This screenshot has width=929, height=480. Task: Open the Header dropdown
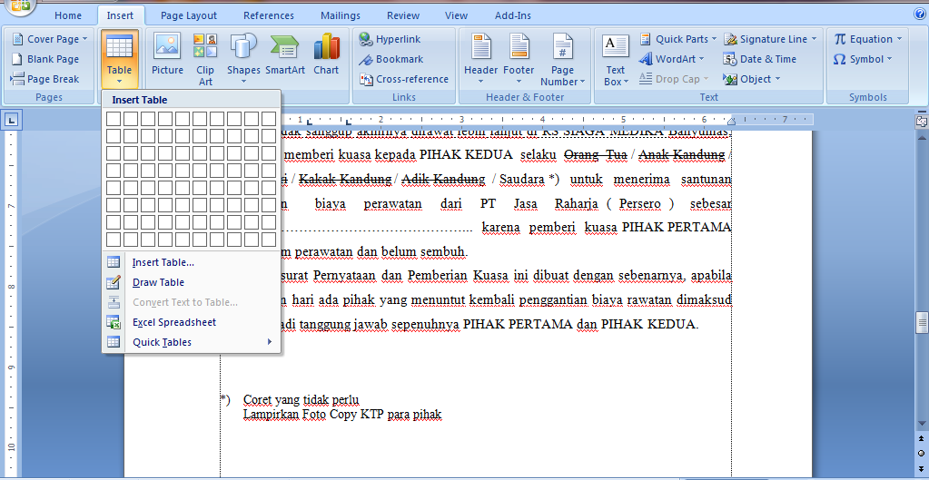pos(480,59)
